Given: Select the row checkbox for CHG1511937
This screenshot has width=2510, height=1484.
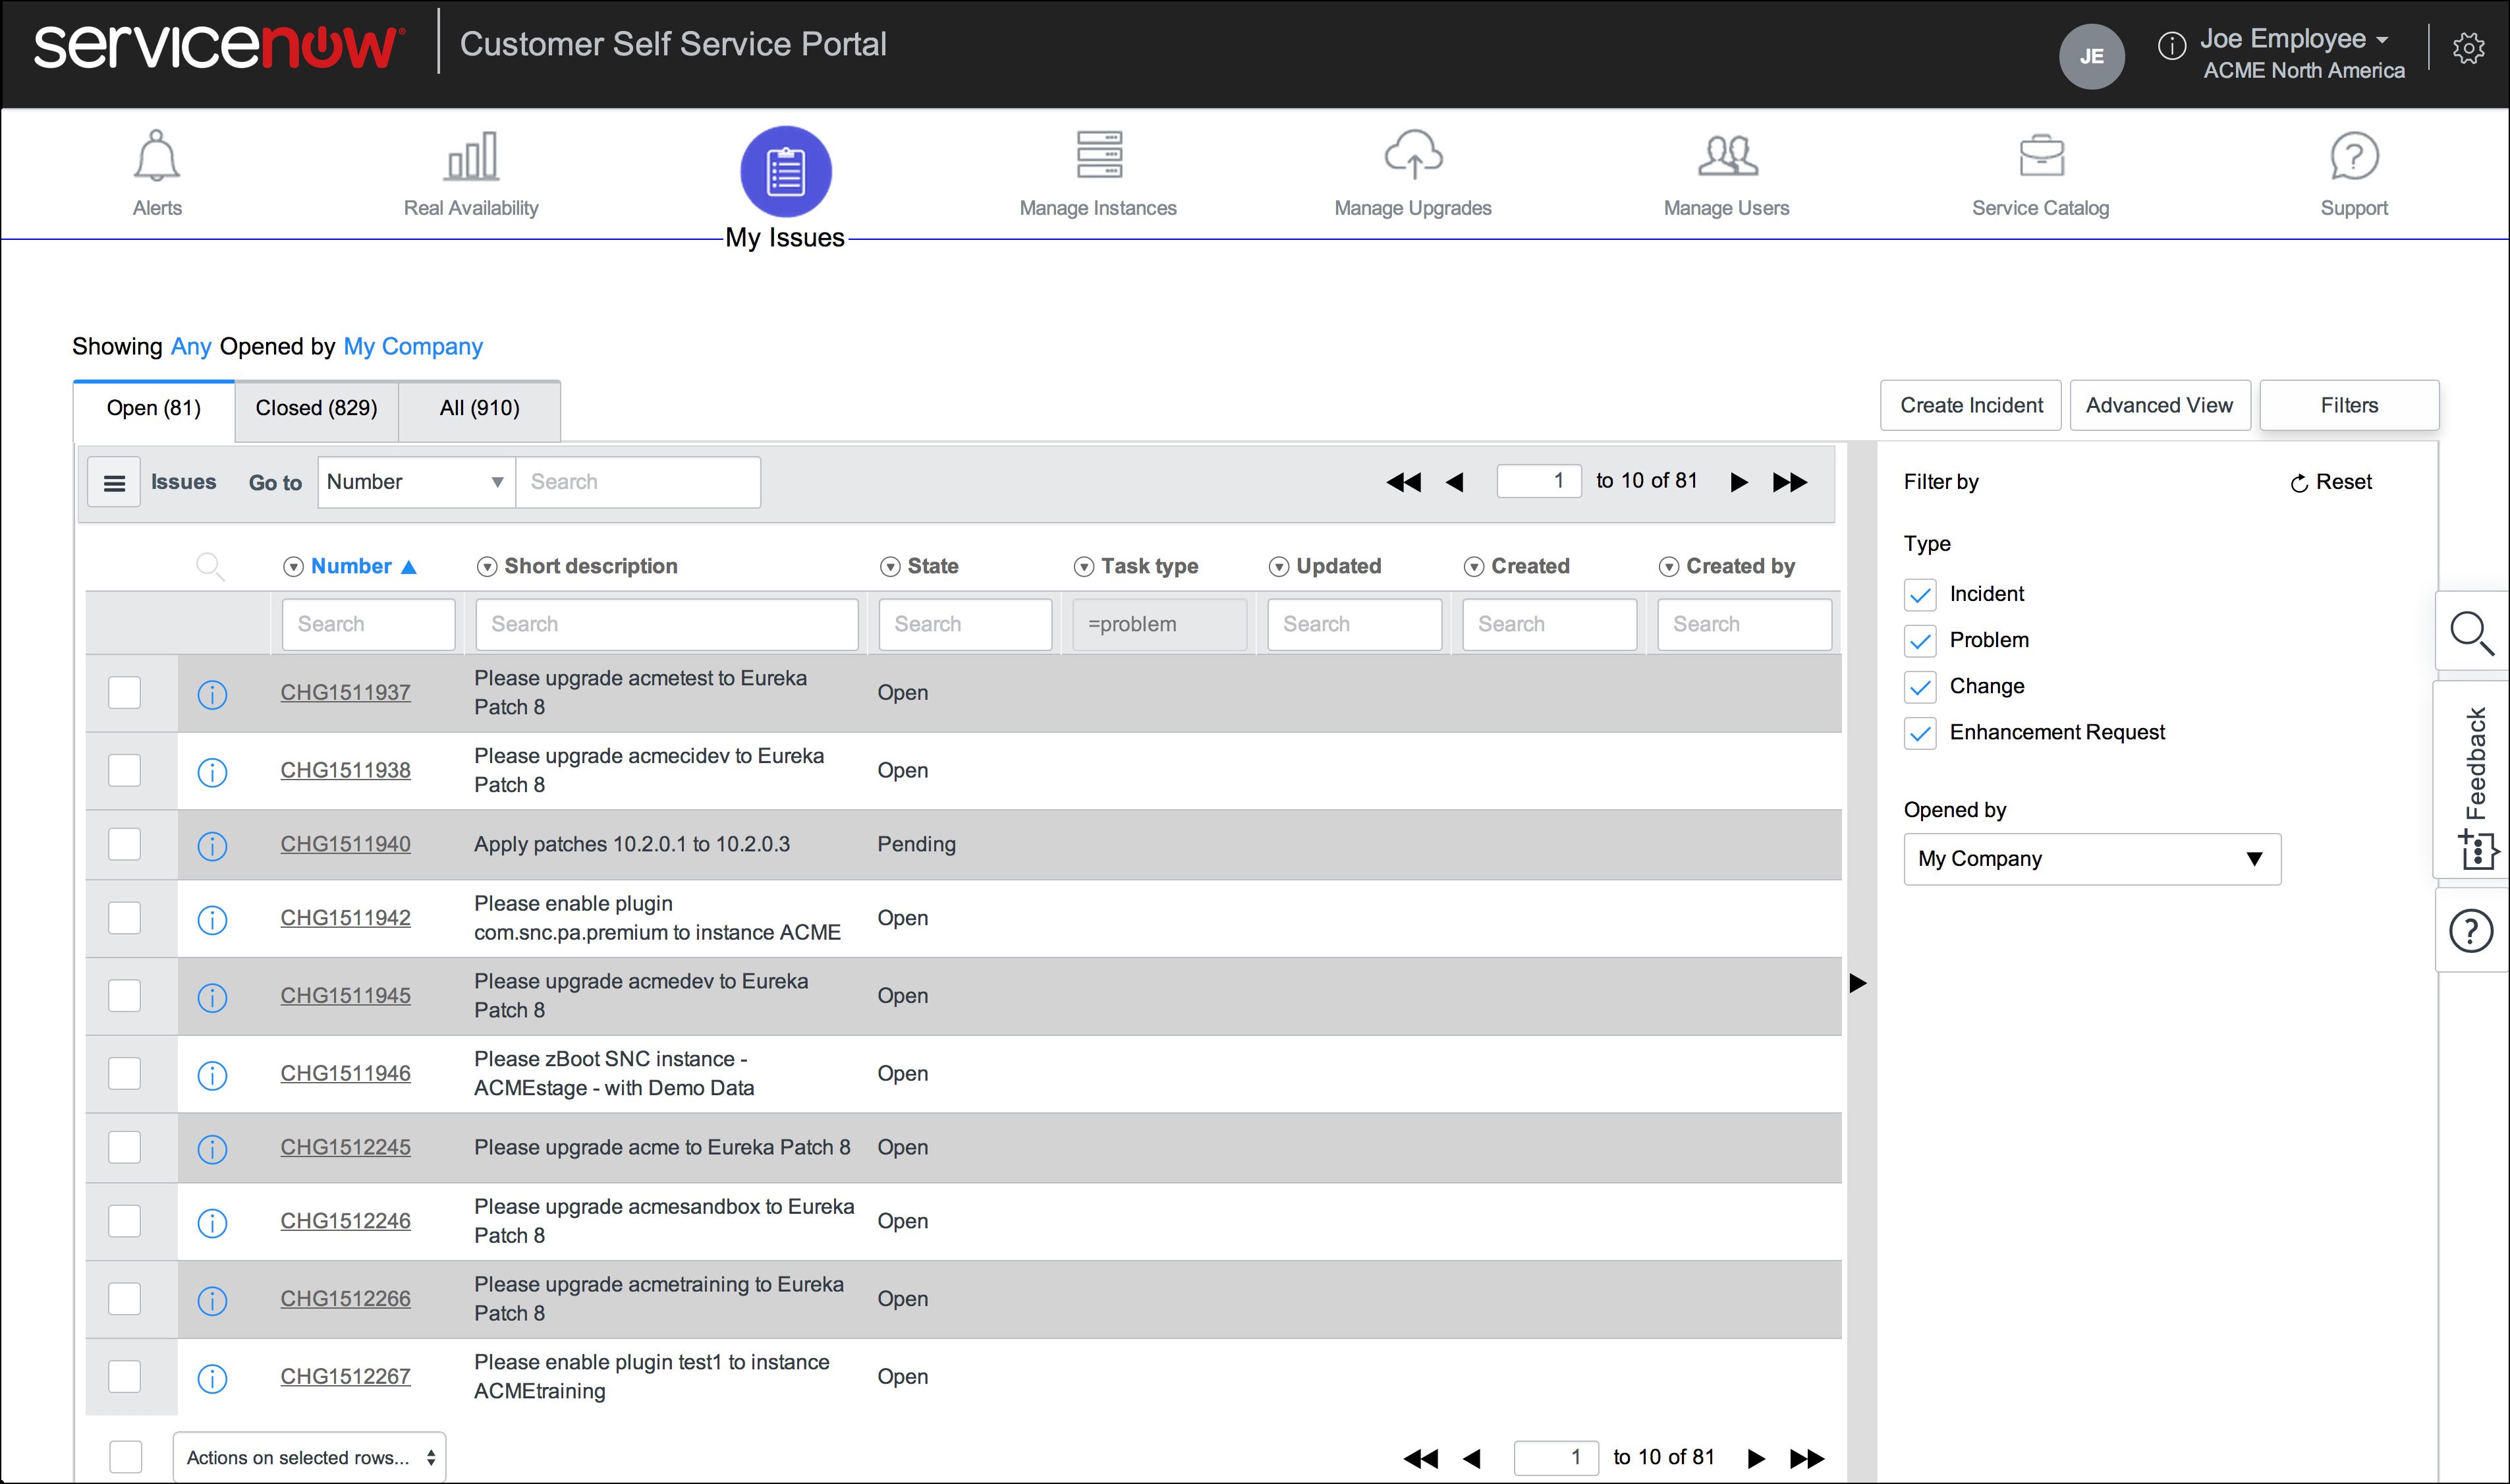Looking at the screenshot, I should pos(125,692).
